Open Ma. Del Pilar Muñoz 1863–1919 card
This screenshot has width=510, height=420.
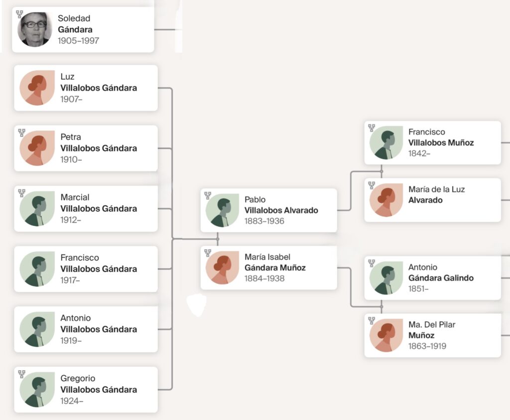(x=432, y=335)
